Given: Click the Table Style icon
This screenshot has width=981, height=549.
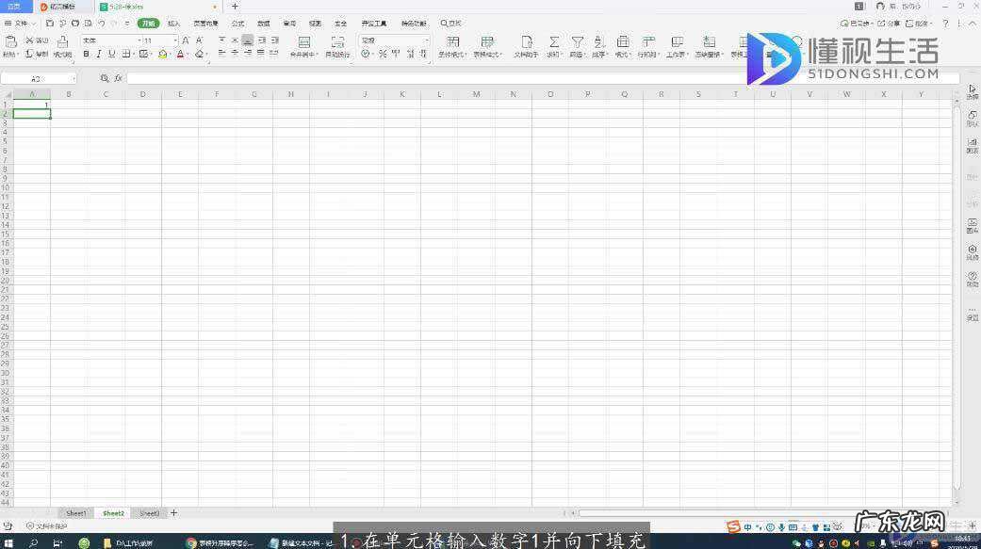Looking at the screenshot, I should [x=487, y=41].
